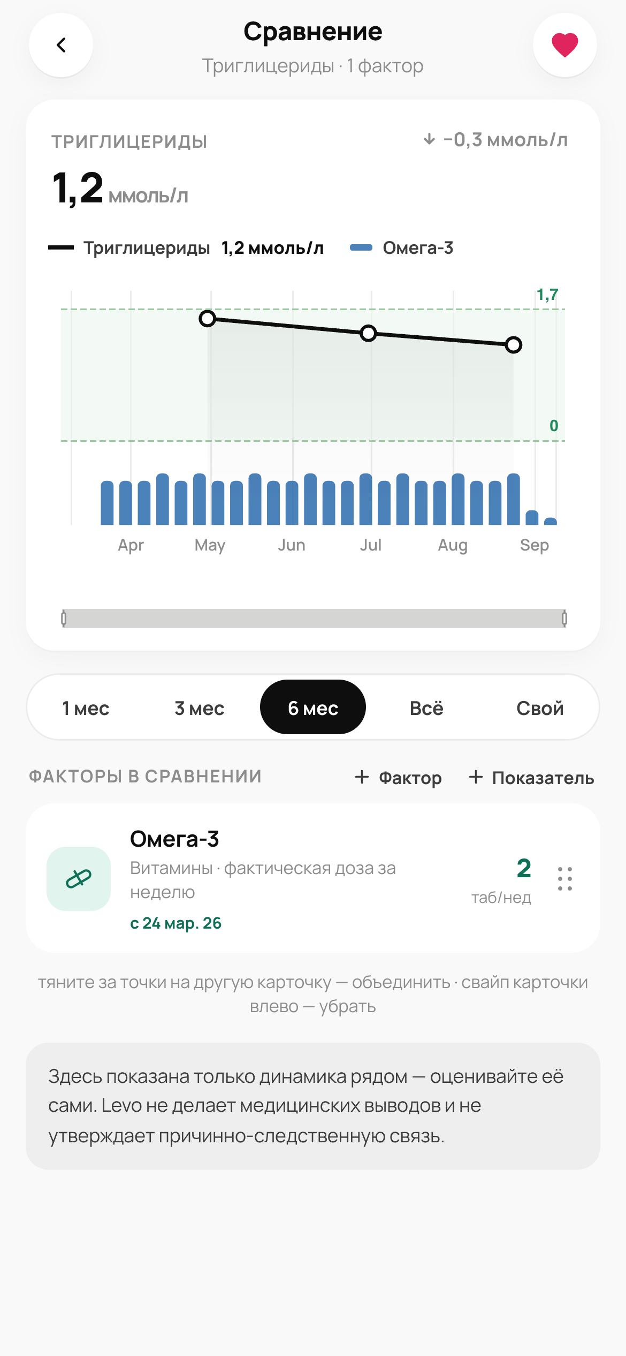Open the Омега-3 factor card title
This screenshot has height=1356, width=626.
pos(174,839)
